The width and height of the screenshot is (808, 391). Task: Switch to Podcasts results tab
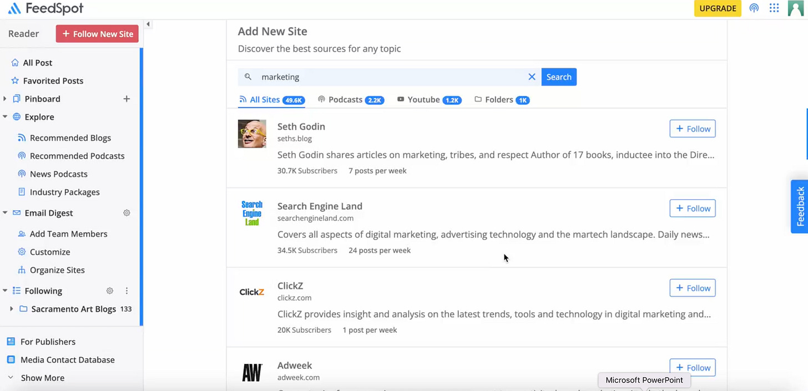[351, 100]
